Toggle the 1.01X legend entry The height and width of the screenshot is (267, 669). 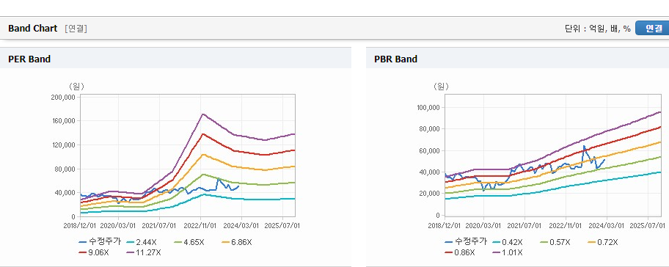pos(507,252)
